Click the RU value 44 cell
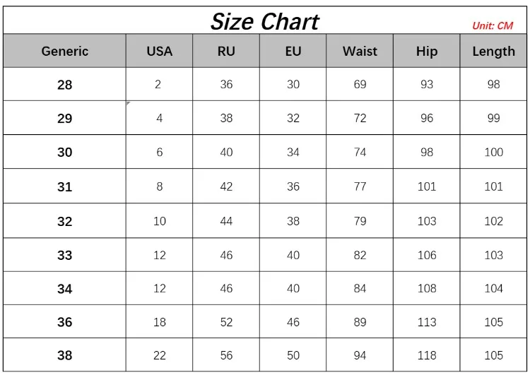Image resolution: width=530 pixels, height=375 pixels. point(226,220)
